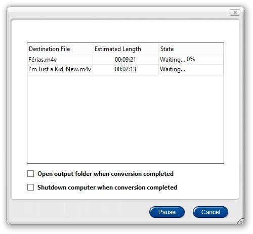Click Waiting state of I'm Just a Kid_New

173,69
